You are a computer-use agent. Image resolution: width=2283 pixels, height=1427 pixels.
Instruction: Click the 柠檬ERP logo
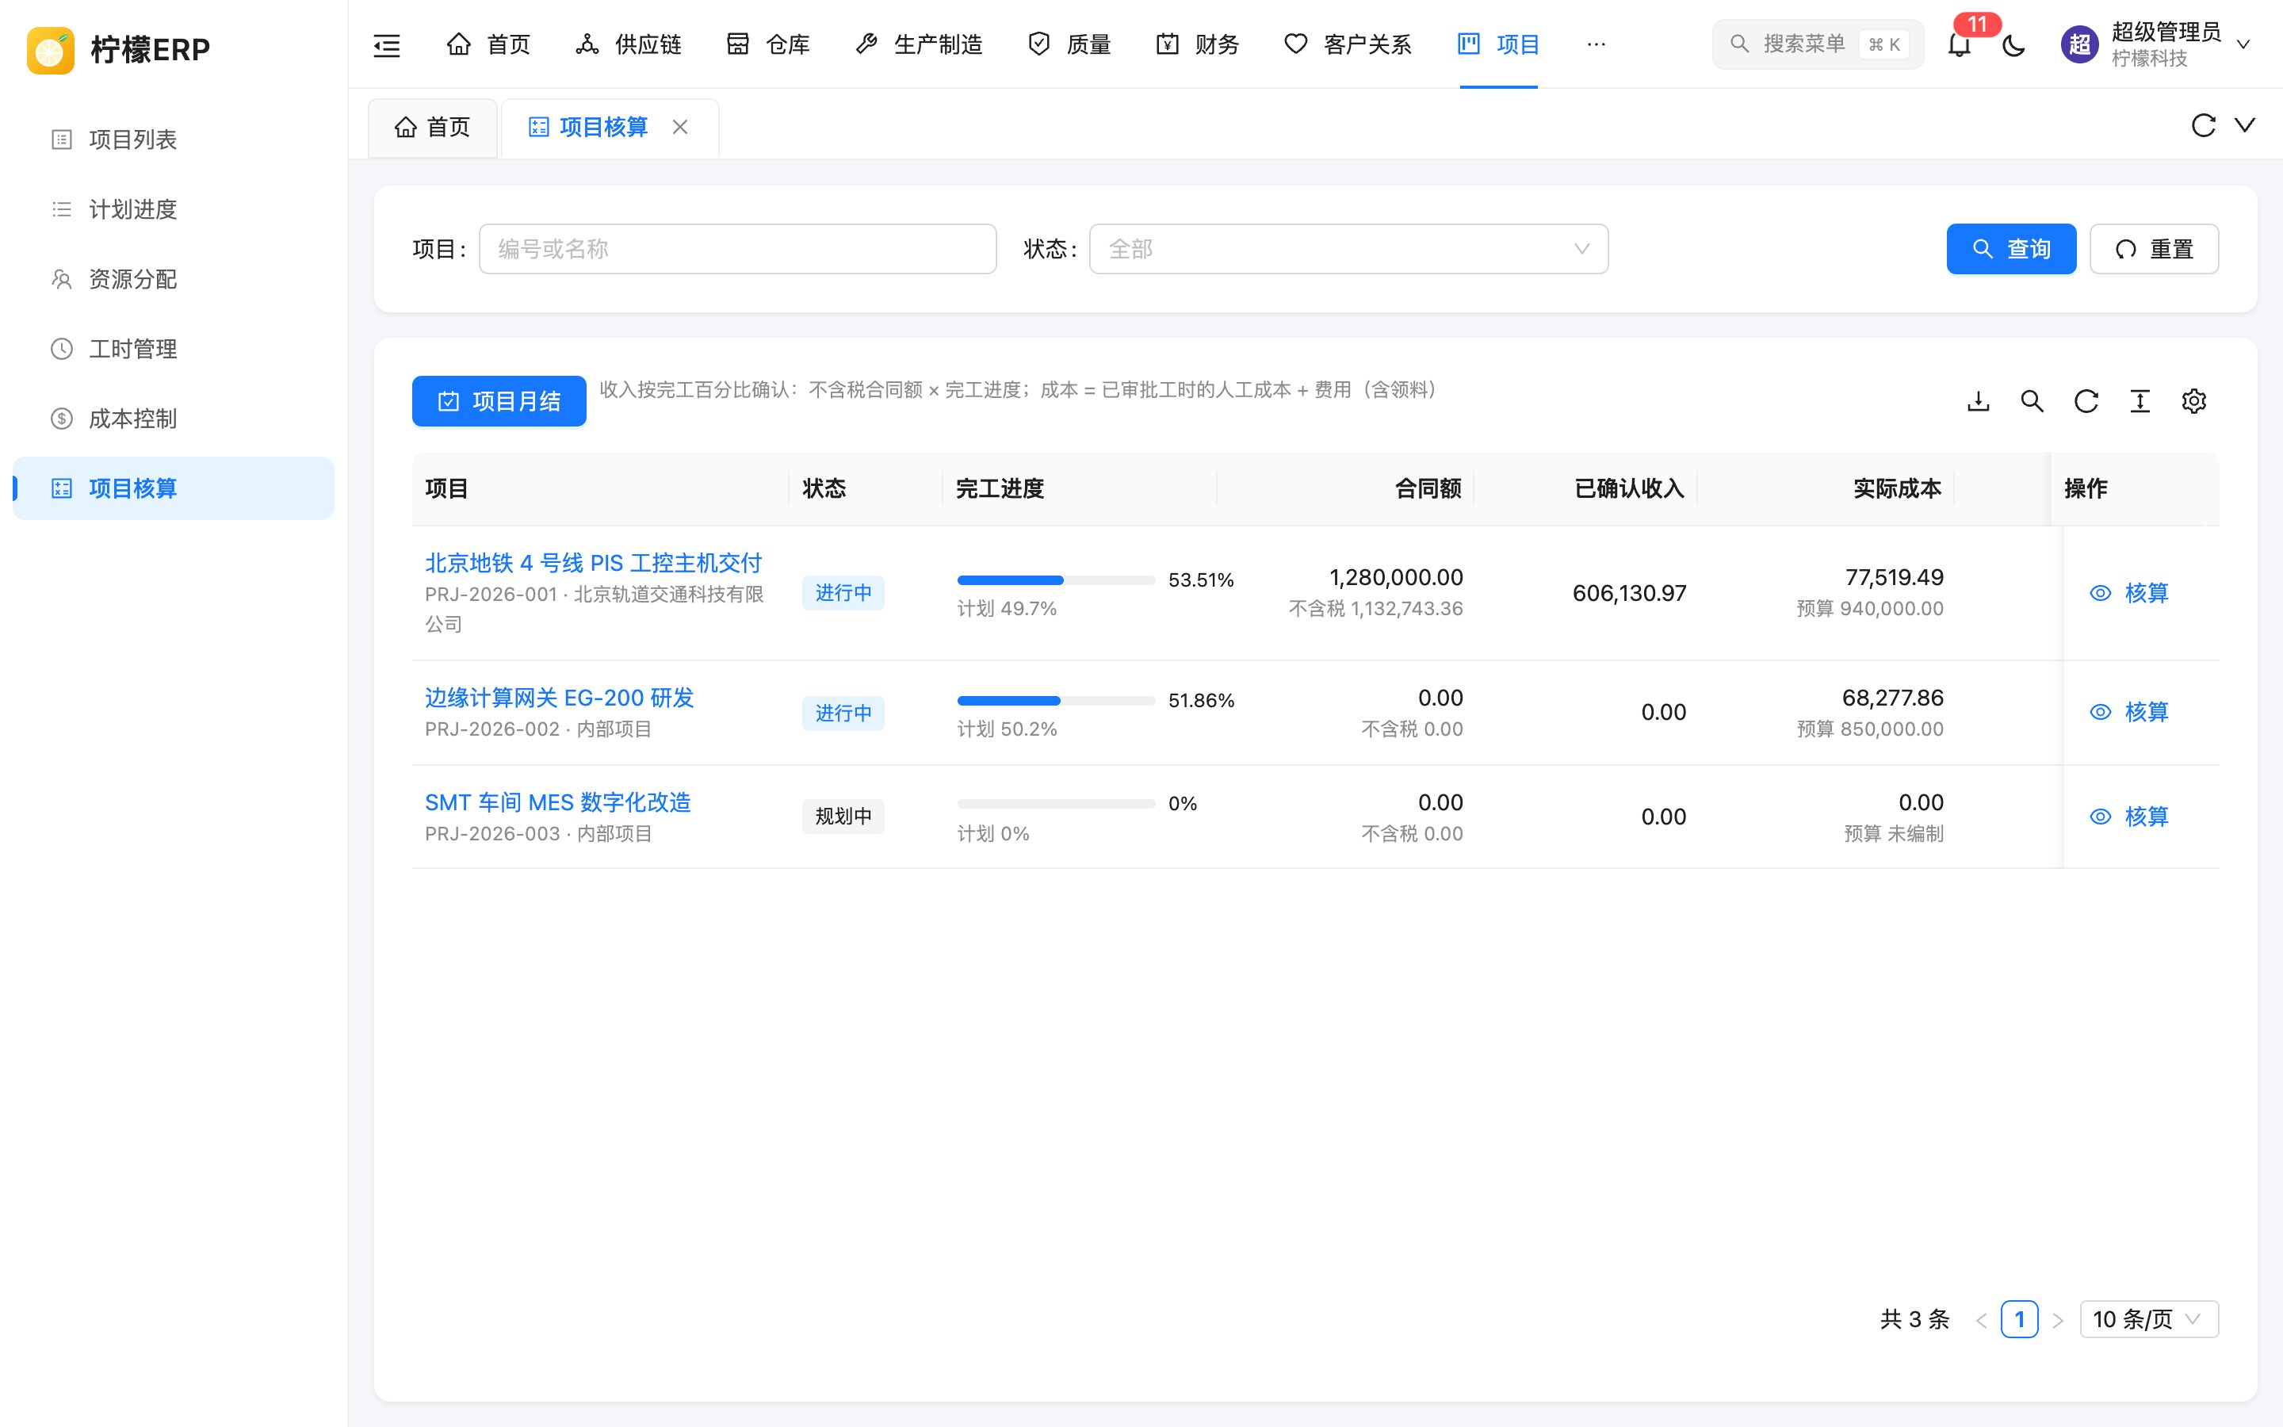click(x=119, y=49)
